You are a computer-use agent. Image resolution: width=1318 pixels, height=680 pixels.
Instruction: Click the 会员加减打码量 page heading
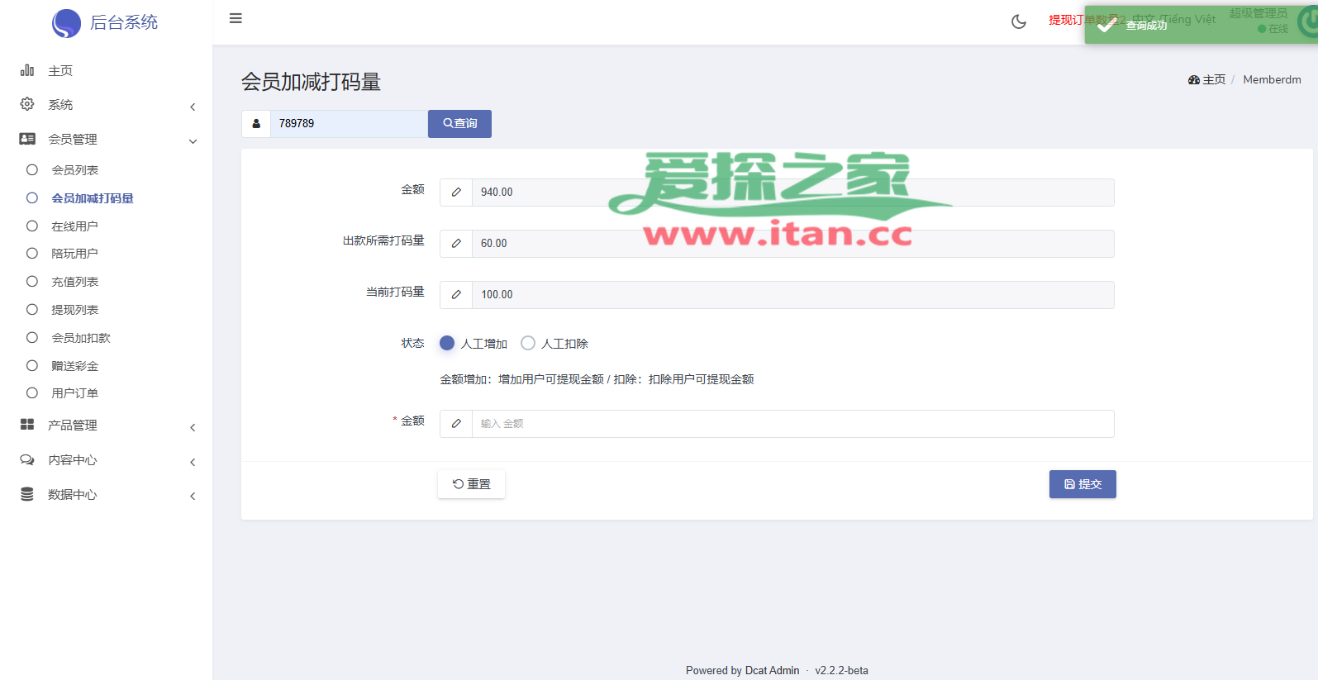(311, 82)
